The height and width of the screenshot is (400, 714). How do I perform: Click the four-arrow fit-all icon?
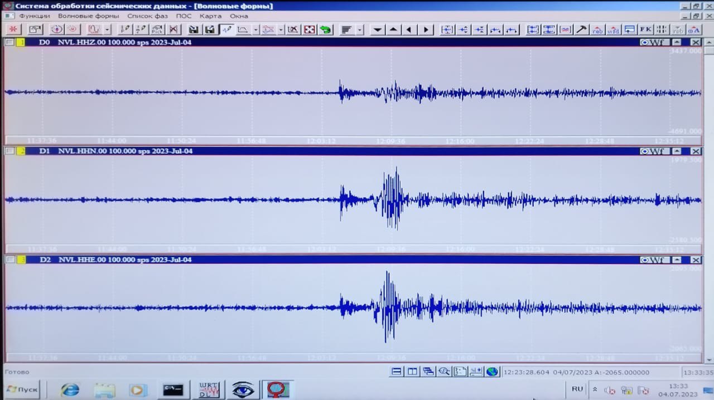tap(309, 30)
